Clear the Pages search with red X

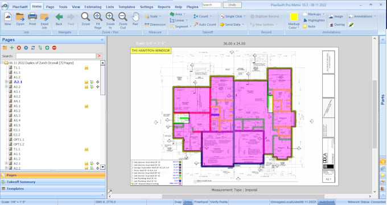point(99,56)
